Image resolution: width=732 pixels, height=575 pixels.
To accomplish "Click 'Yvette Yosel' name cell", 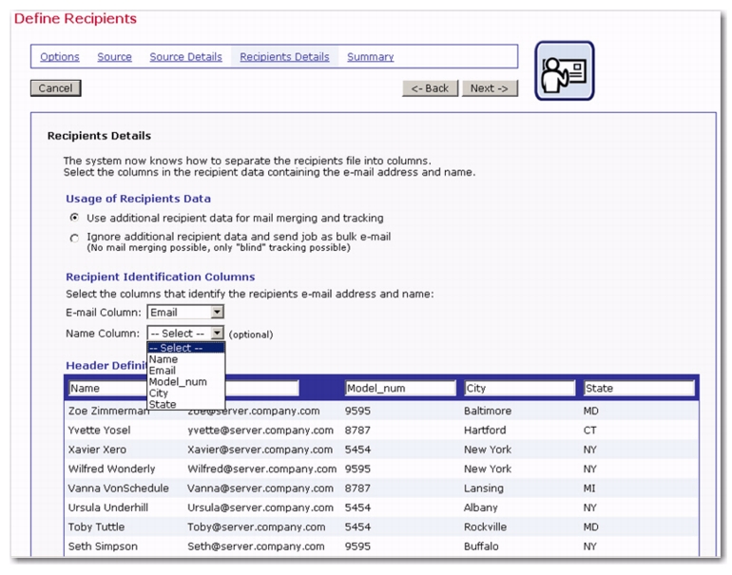I will 99,431.
